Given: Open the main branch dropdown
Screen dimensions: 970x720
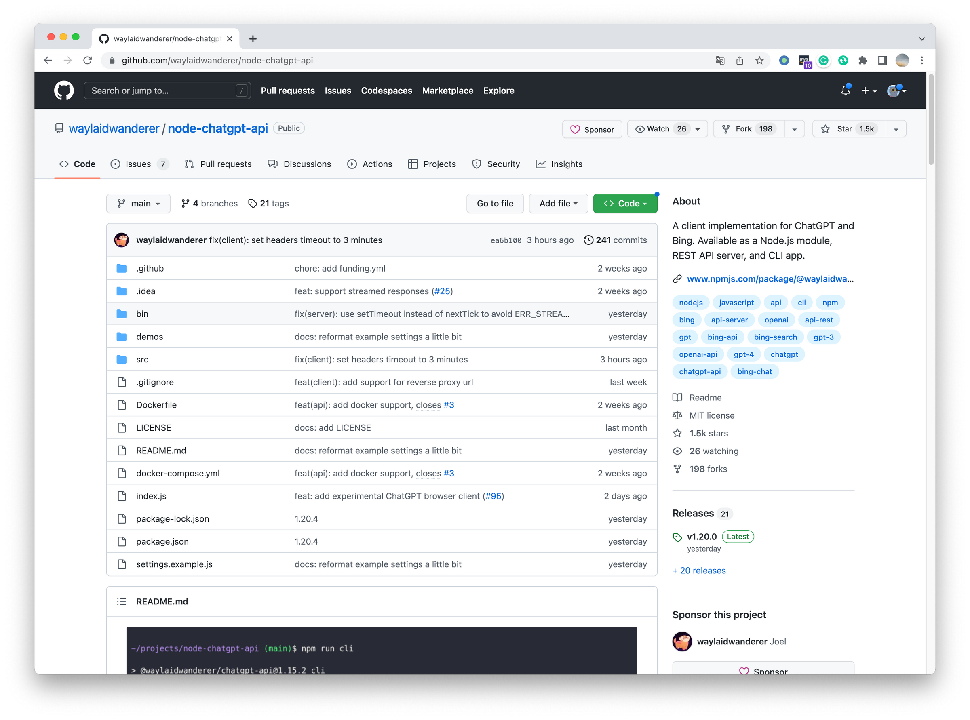Looking at the screenshot, I should [138, 204].
